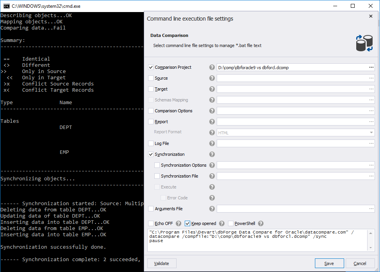Turn on Echo OFF checkbox
This screenshot has height=272, width=380.
(151, 223)
